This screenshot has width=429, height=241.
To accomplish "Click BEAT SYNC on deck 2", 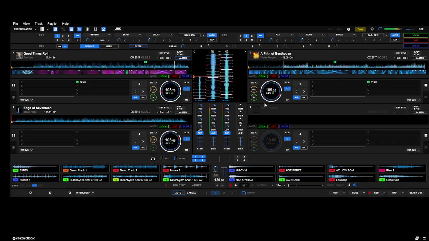I will 417,53.
